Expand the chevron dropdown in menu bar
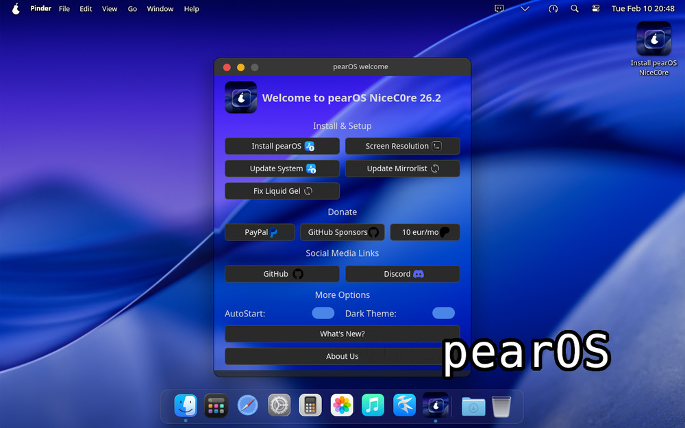685x428 pixels. [525, 9]
